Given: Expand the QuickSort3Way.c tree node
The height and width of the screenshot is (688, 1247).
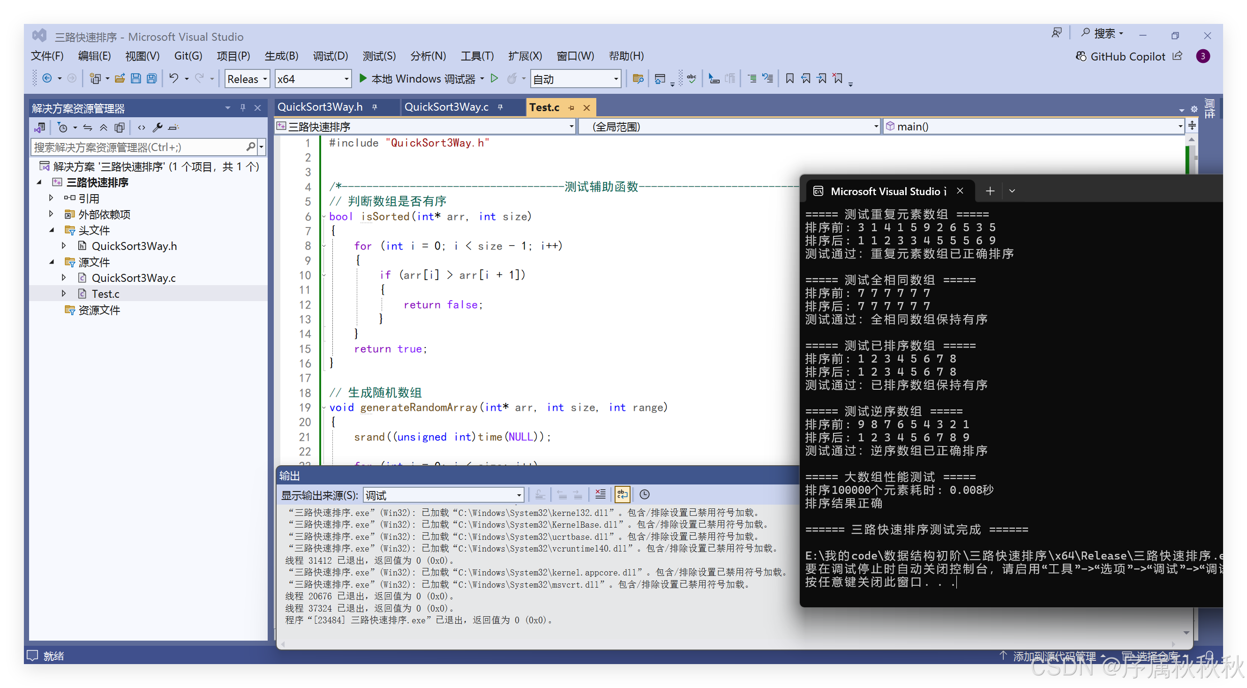Looking at the screenshot, I should coord(64,278).
